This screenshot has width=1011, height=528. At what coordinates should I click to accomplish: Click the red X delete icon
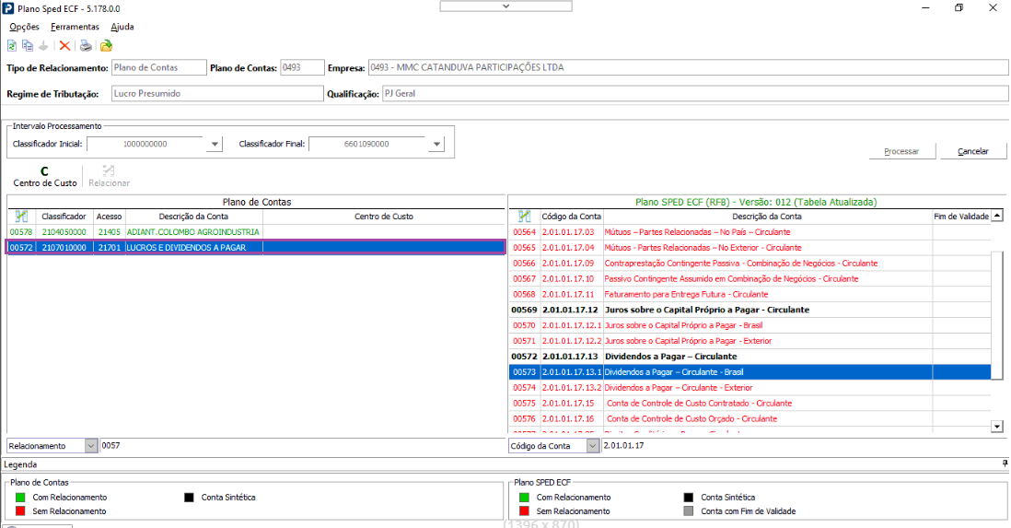pos(64,46)
